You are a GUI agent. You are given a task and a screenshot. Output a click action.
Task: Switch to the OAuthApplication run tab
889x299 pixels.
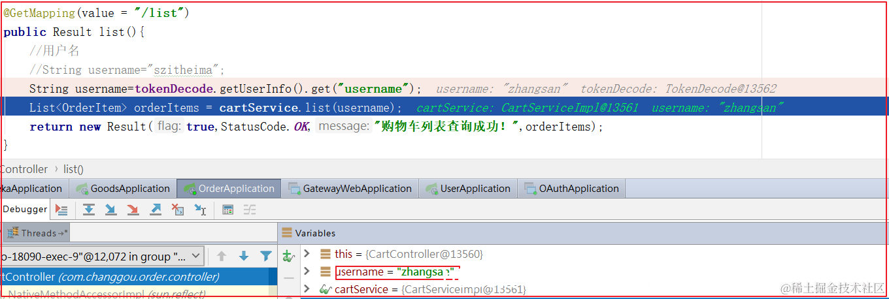coord(572,189)
